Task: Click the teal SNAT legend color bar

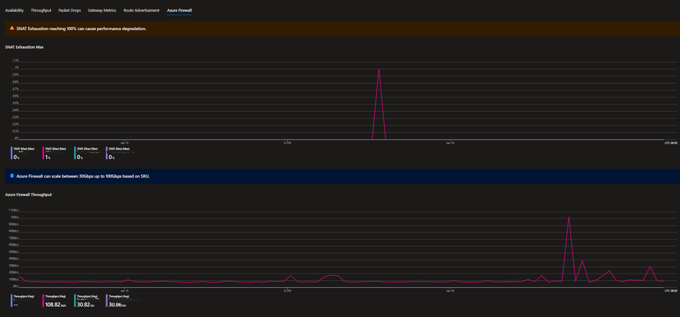Action: pyautogui.click(x=75, y=153)
